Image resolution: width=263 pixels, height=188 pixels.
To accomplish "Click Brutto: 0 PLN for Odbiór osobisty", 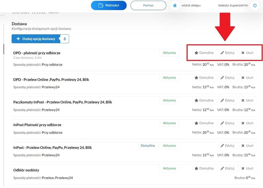I will [x=245, y=177].
